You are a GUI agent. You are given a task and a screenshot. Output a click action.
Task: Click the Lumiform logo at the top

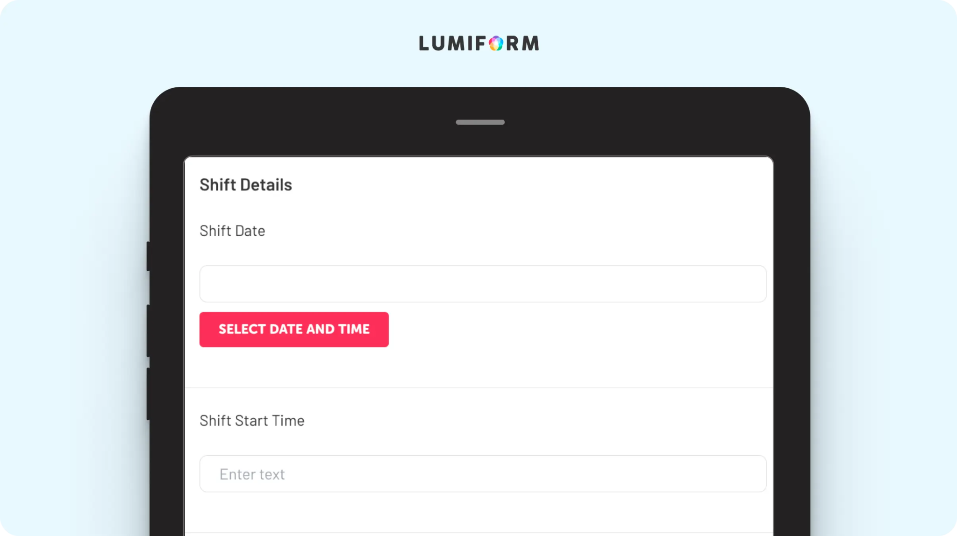(x=479, y=43)
